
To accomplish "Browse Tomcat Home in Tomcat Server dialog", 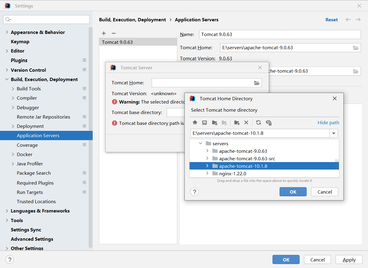I will click(x=257, y=83).
